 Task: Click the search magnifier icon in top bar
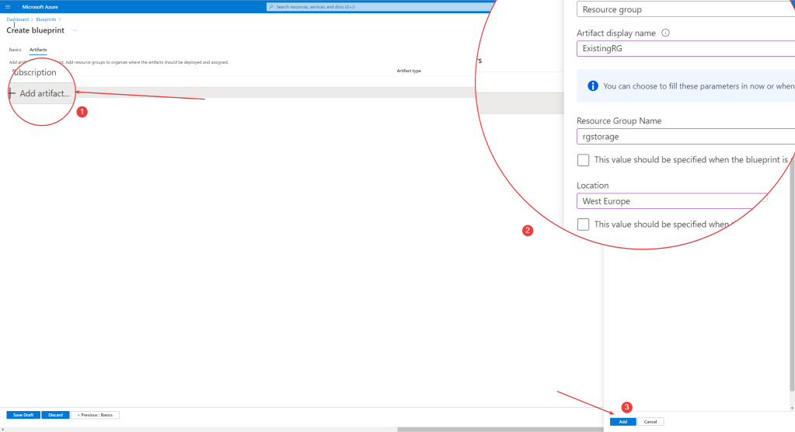point(271,6)
